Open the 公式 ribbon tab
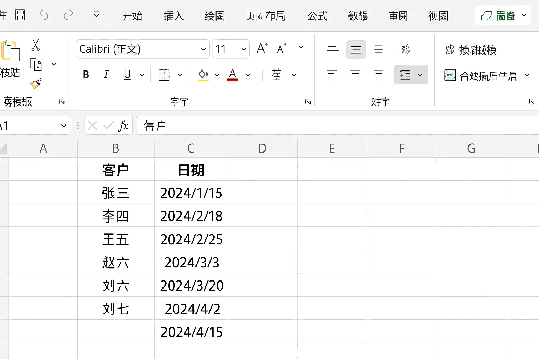 [318, 16]
